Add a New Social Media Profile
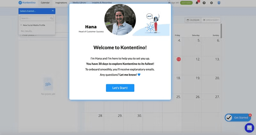256x135 pixels. click(33, 25)
